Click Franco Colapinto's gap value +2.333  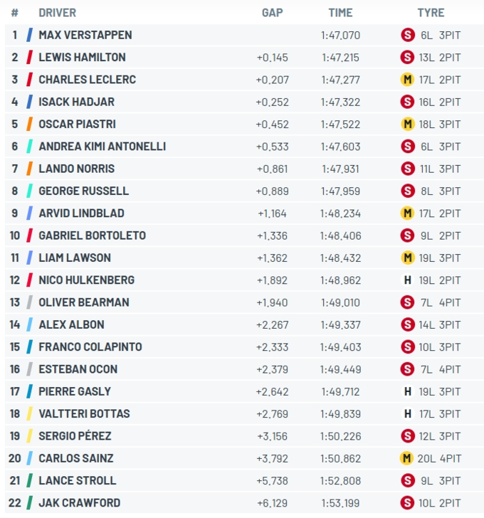[272, 347]
